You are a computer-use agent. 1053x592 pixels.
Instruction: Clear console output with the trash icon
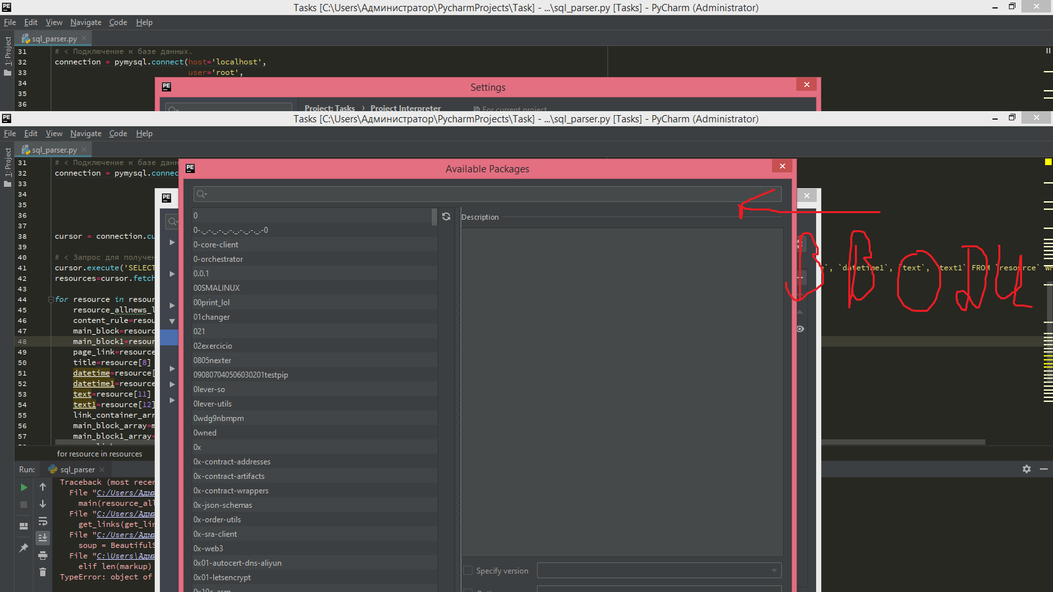pyautogui.click(x=43, y=572)
